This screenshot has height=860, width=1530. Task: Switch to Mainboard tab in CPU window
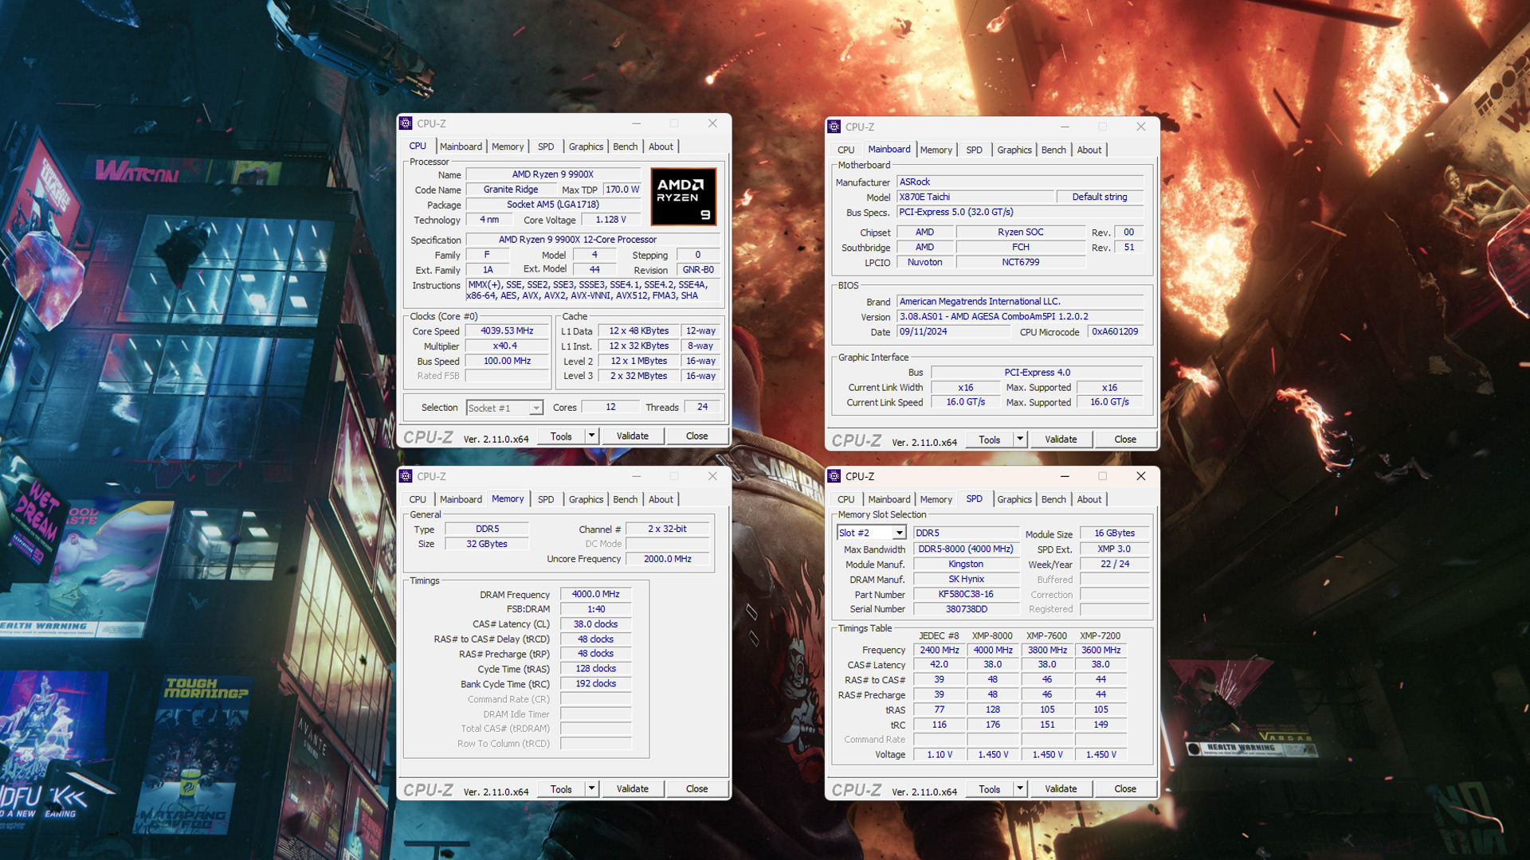(461, 147)
